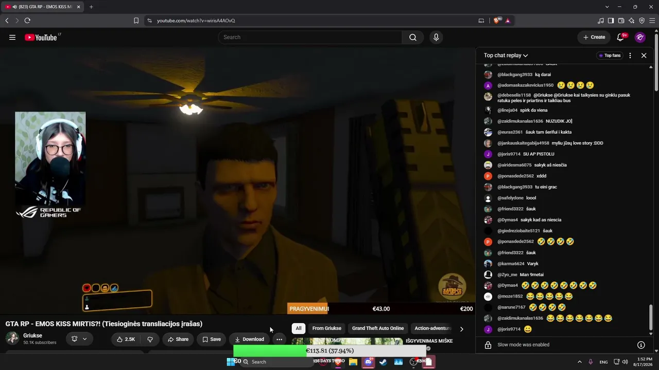Expand the Top chat replay dropdown
This screenshot has height=370, width=659.
click(506, 55)
